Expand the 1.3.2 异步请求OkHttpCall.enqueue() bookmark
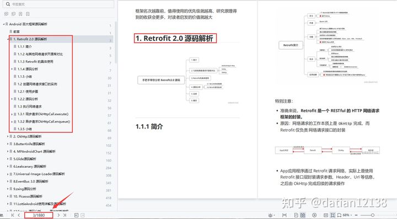The width and height of the screenshot is (397, 219). tap(12, 121)
